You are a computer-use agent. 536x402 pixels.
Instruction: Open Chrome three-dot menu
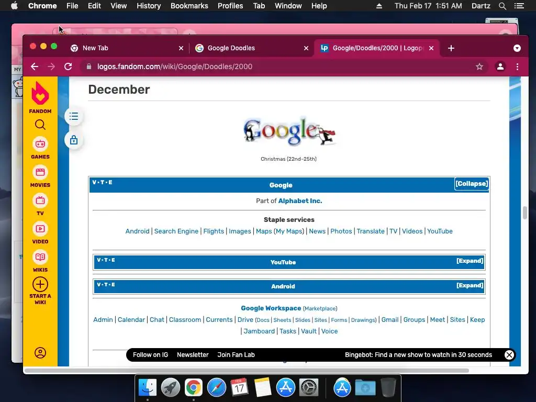pyautogui.click(x=517, y=66)
